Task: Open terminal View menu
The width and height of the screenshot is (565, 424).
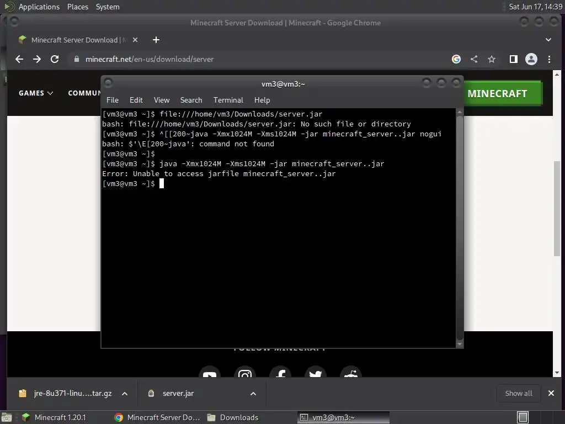Action: click(x=162, y=100)
